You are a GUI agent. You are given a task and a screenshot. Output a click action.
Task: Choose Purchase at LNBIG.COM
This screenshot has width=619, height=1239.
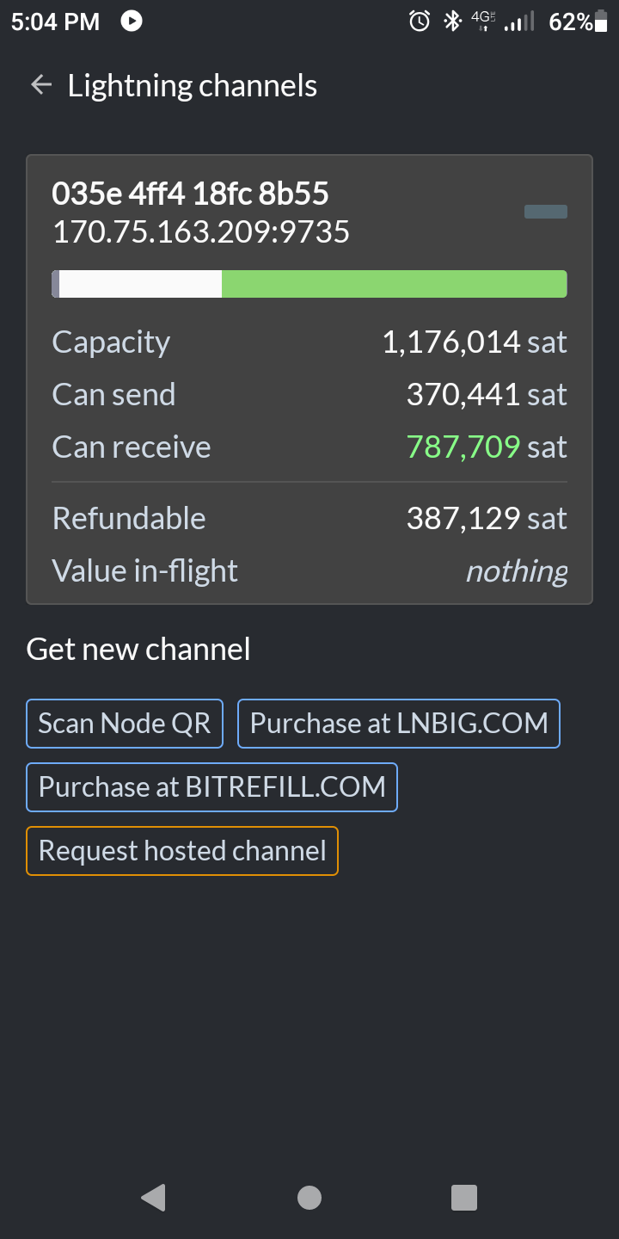pyautogui.click(x=399, y=724)
